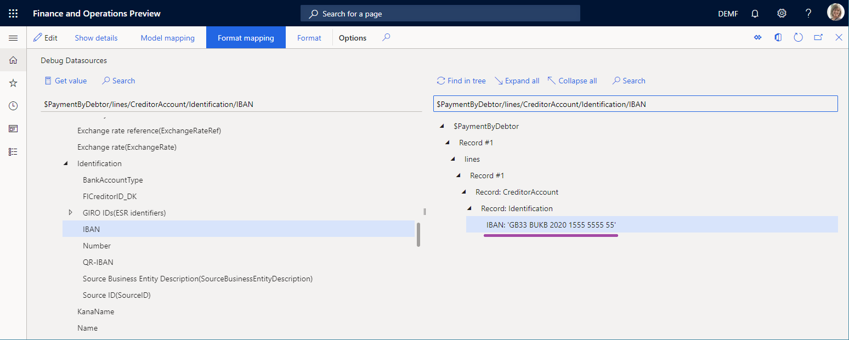Image resolution: width=849 pixels, height=340 pixels.
Task: Open the Format tab
Action: coord(309,38)
